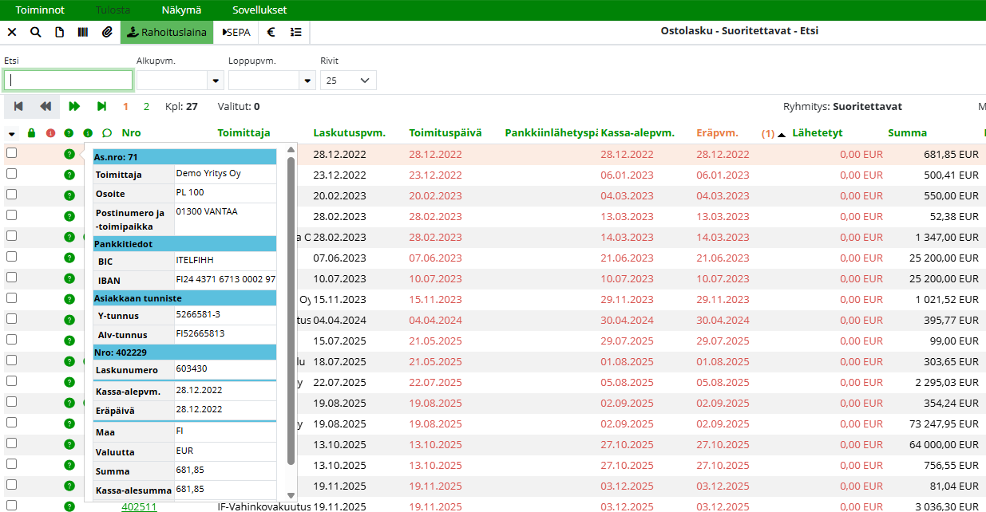Screen dimensions: 986x512
Task: Open invoice link 402511
Action: click(x=139, y=506)
